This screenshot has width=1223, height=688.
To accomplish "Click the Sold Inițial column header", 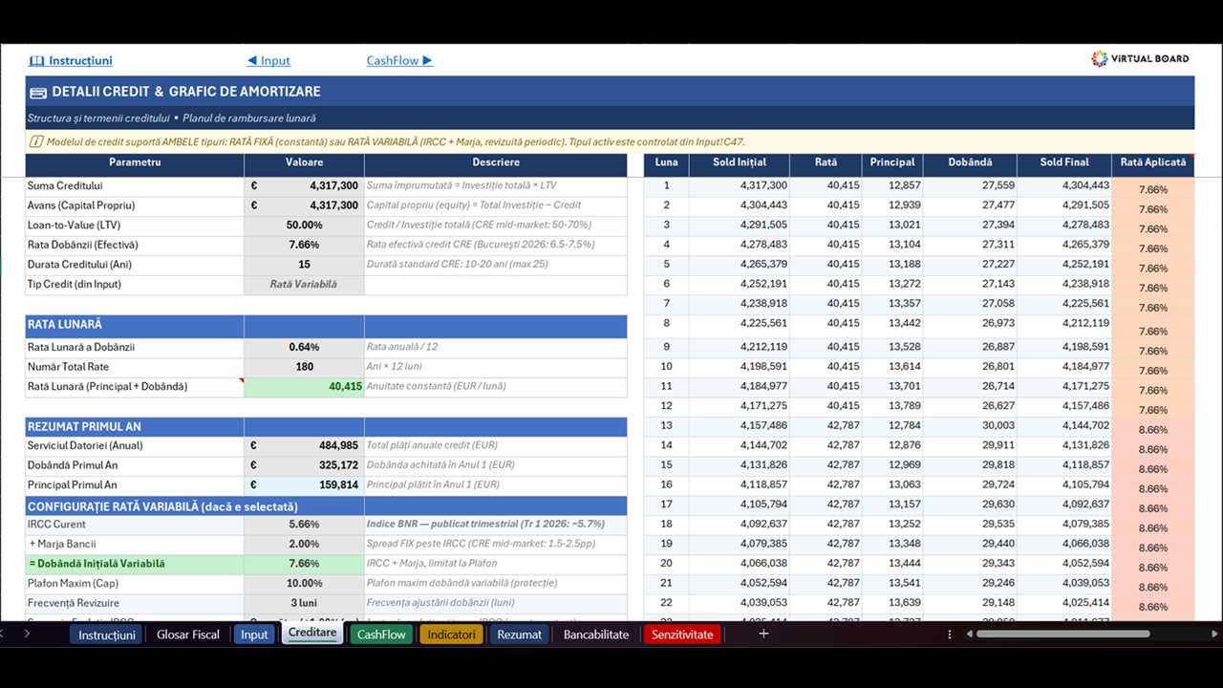I will tap(740, 163).
